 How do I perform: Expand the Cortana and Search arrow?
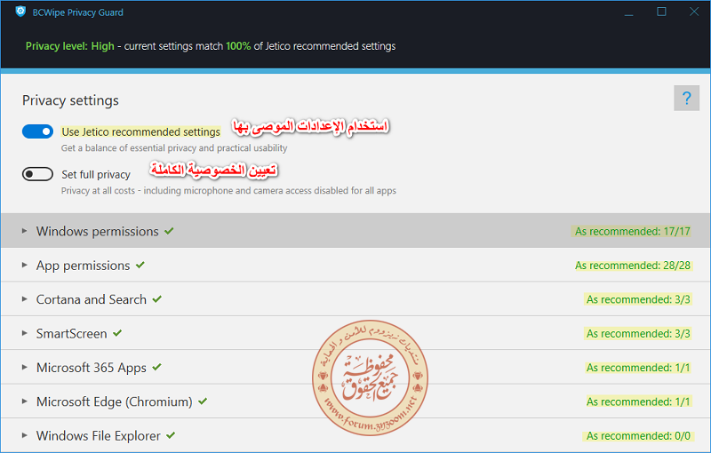(x=25, y=299)
